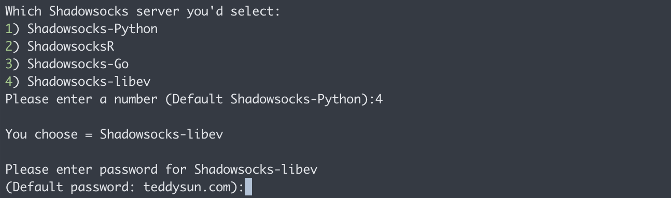Select the Shadowsocks-libev list entry
Screen dimensions: 671x198
click(78, 82)
